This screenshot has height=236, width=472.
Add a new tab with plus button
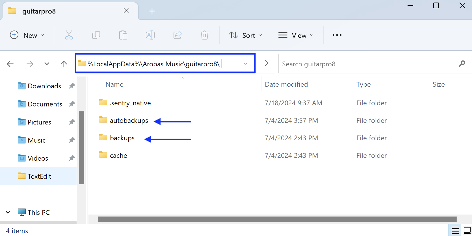tap(152, 11)
